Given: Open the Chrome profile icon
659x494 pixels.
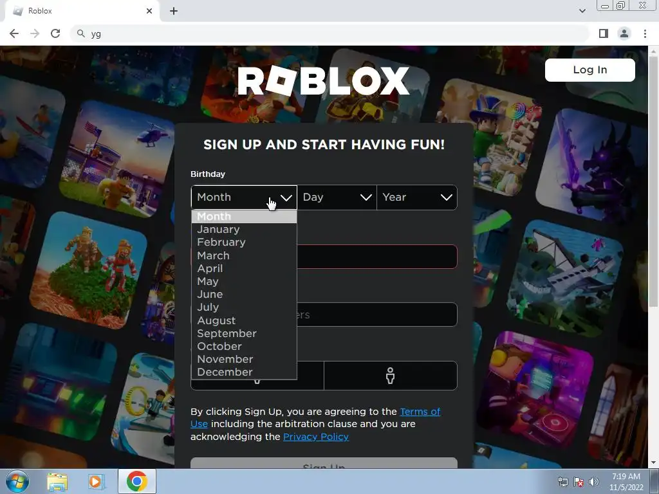Looking at the screenshot, I should (624, 33).
